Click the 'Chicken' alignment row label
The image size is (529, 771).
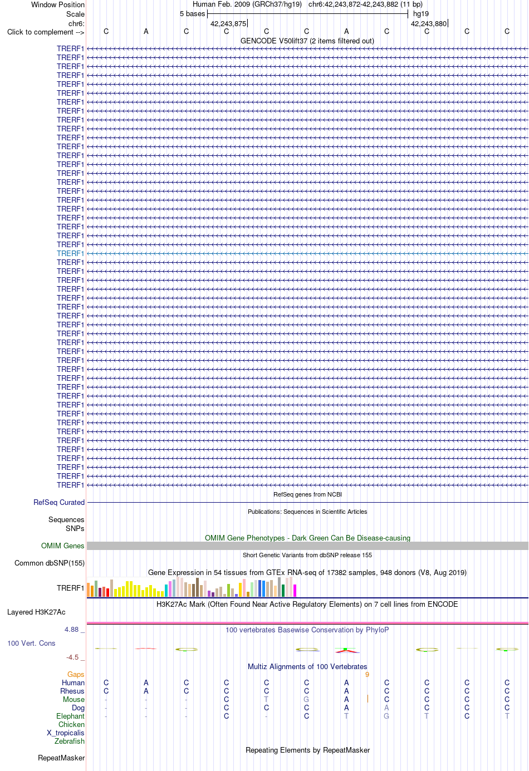71,724
